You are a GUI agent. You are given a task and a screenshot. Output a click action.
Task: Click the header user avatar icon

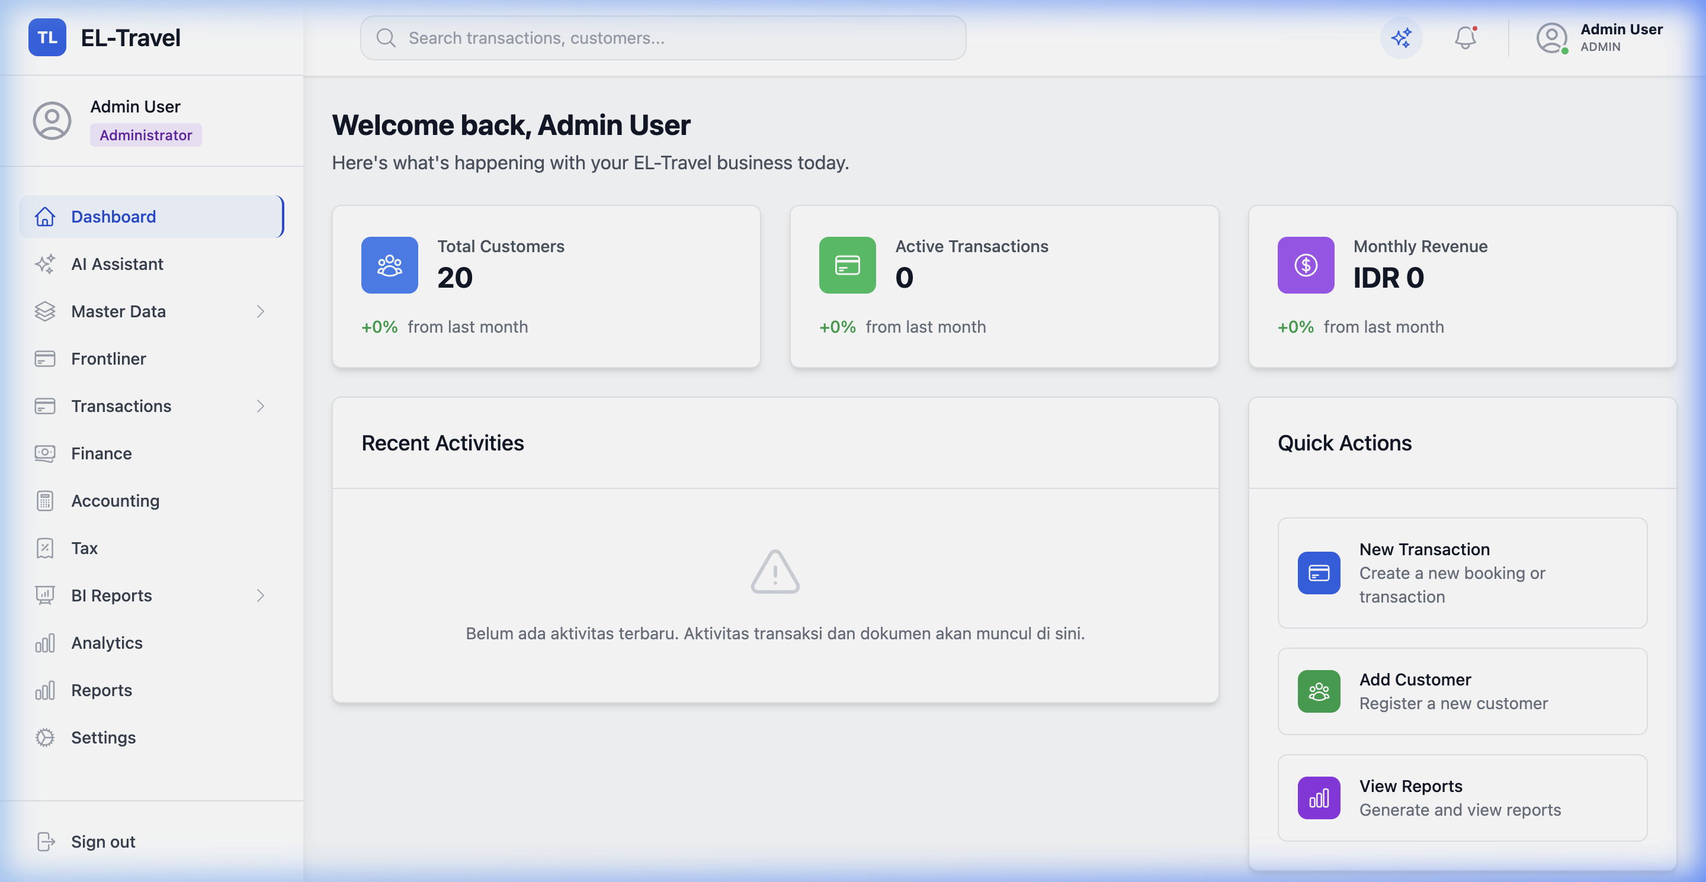tap(1552, 38)
